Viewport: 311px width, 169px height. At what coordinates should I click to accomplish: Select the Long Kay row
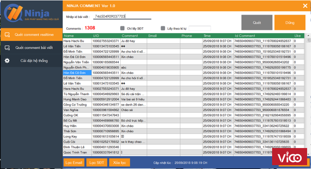183,136
